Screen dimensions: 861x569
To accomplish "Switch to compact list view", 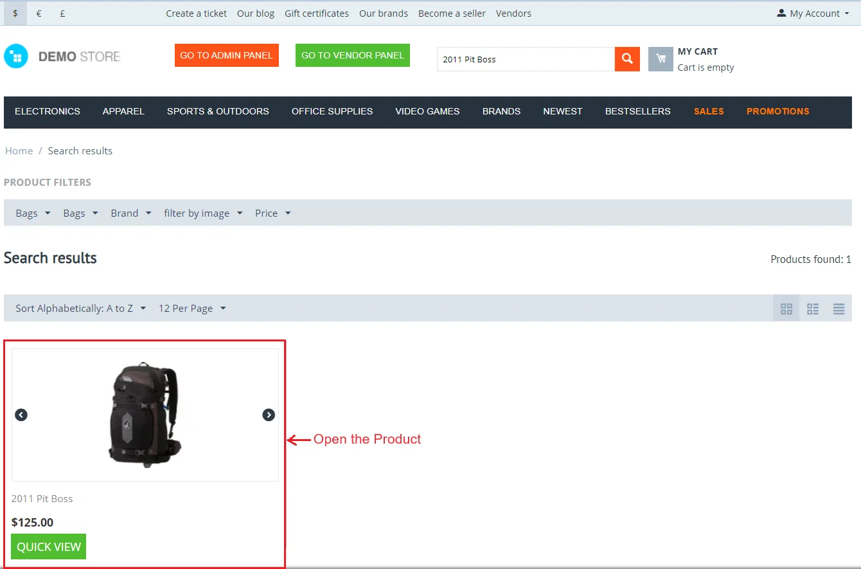I will tap(839, 309).
